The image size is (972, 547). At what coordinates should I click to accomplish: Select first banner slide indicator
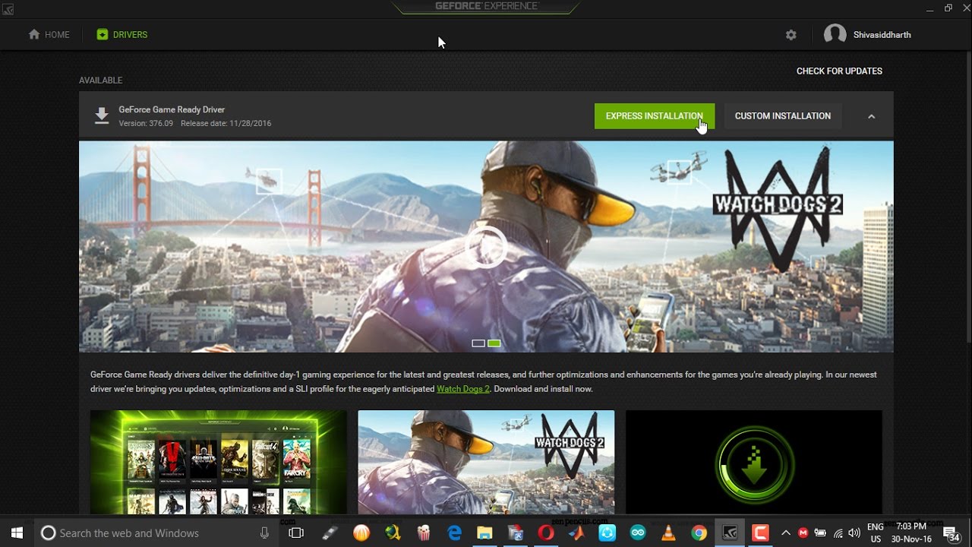pyautogui.click(x=478, y=343)
